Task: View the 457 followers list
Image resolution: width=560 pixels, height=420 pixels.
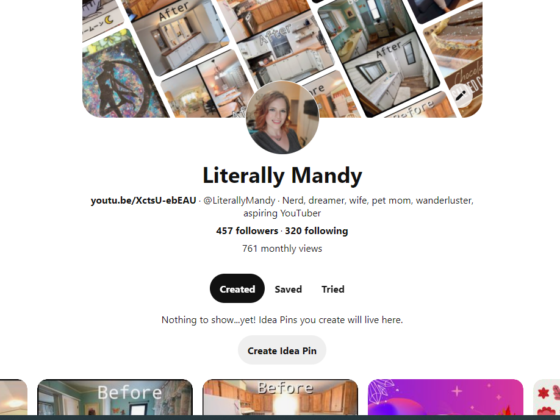Action: pyautogui.click(x=247, y=231)
